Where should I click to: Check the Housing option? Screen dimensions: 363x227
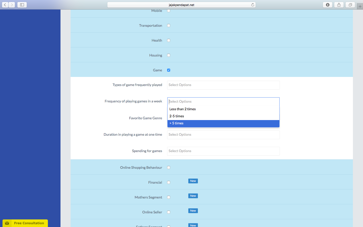[x=169, y=55]
